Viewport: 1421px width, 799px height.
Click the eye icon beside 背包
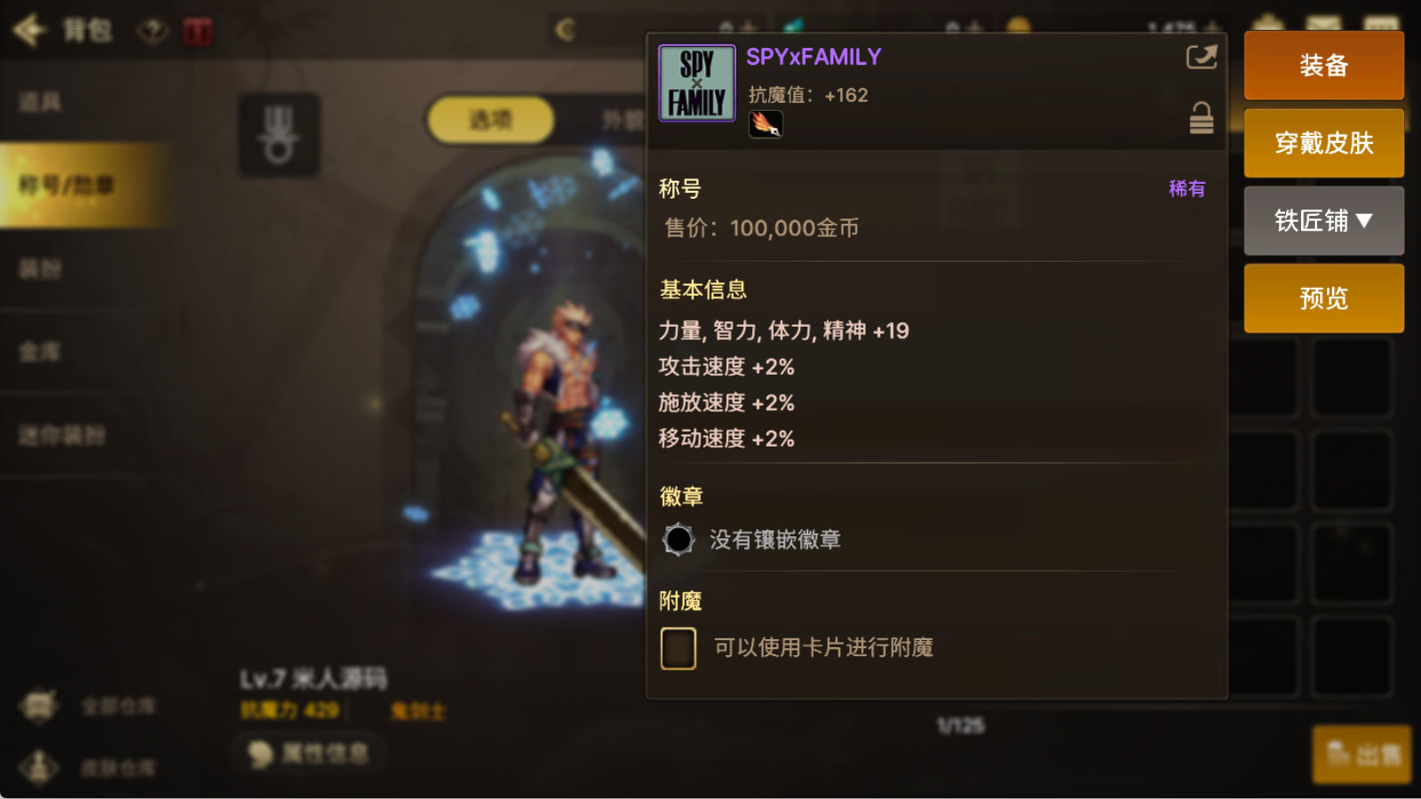click(x=153, y=32)
